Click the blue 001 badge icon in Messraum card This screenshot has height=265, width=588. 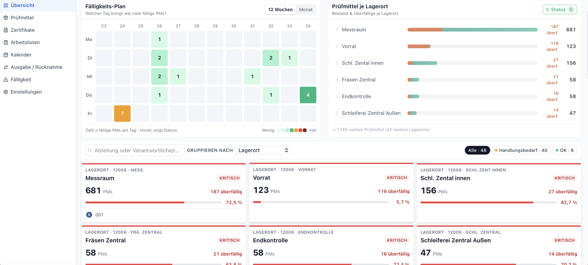[89, 215]
